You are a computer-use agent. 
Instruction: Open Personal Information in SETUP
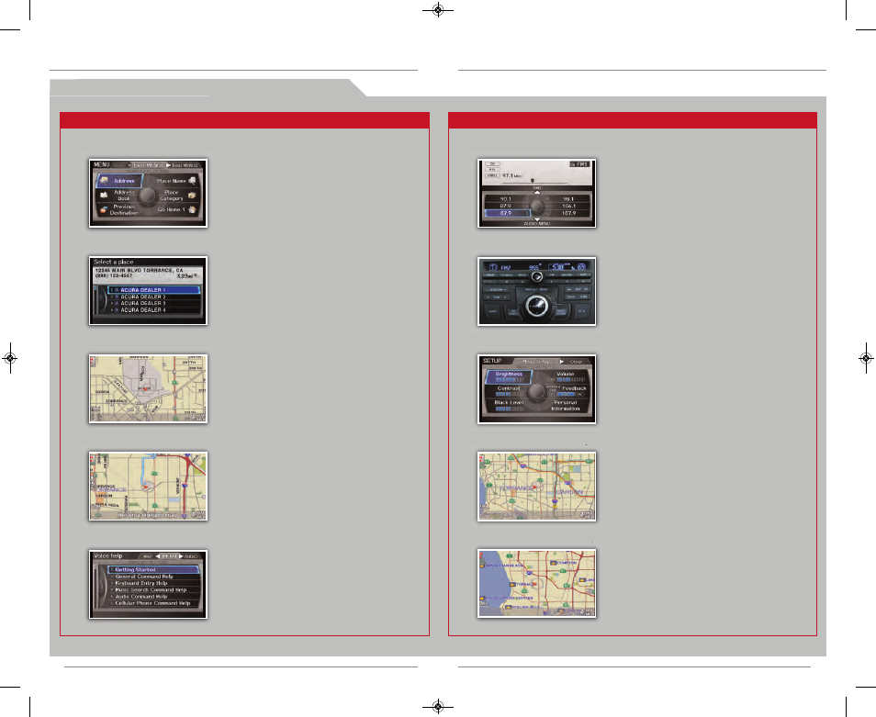tap(566, 406)
